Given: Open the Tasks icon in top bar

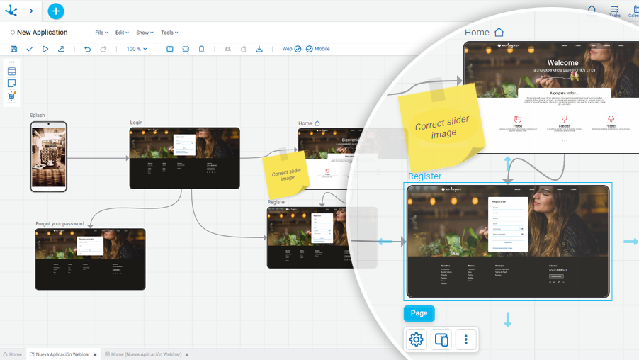Looking at the screenshot, I should point(614,10).
